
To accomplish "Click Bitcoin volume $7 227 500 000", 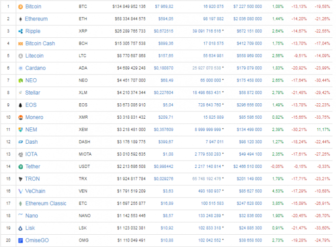I will 247,7.
